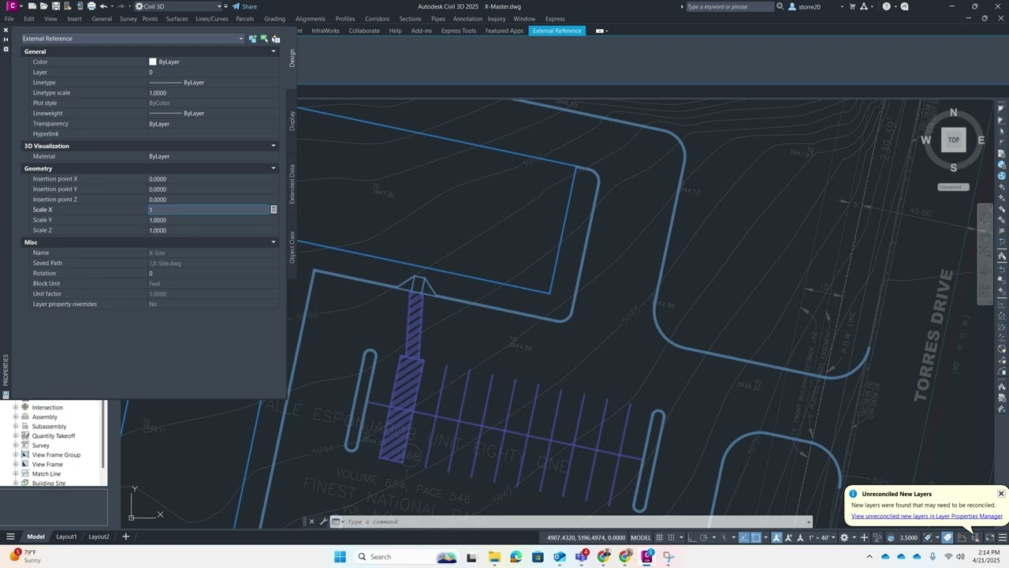This screenshot has height=568, width=1009.
Task: Click the Select Objects icon in Properties
Action: click(x=264, y=39)
